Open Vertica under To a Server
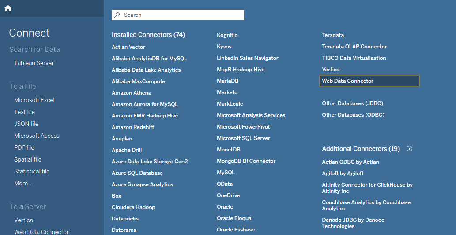Image resolution: width=456 pixels, height=235 pixels. (23, 220)
